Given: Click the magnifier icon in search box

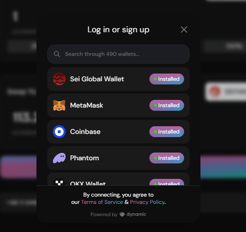Looking at the screenshot, I should point(57,54).
